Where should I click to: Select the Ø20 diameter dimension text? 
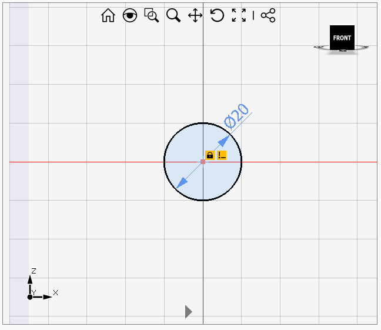coord(237,115)
